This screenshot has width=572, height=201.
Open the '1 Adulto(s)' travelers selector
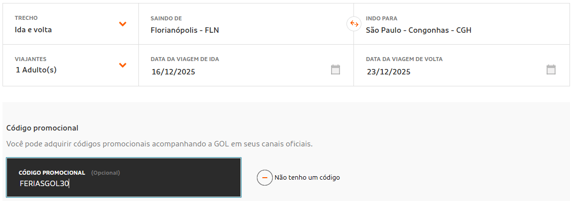click(x=36, y=70)
